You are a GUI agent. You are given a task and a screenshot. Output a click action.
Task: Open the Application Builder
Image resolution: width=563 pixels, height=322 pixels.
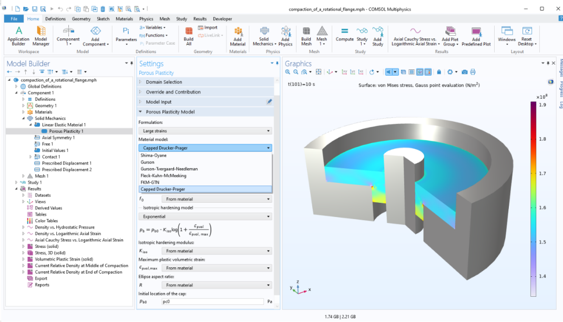tap(18, 36)
